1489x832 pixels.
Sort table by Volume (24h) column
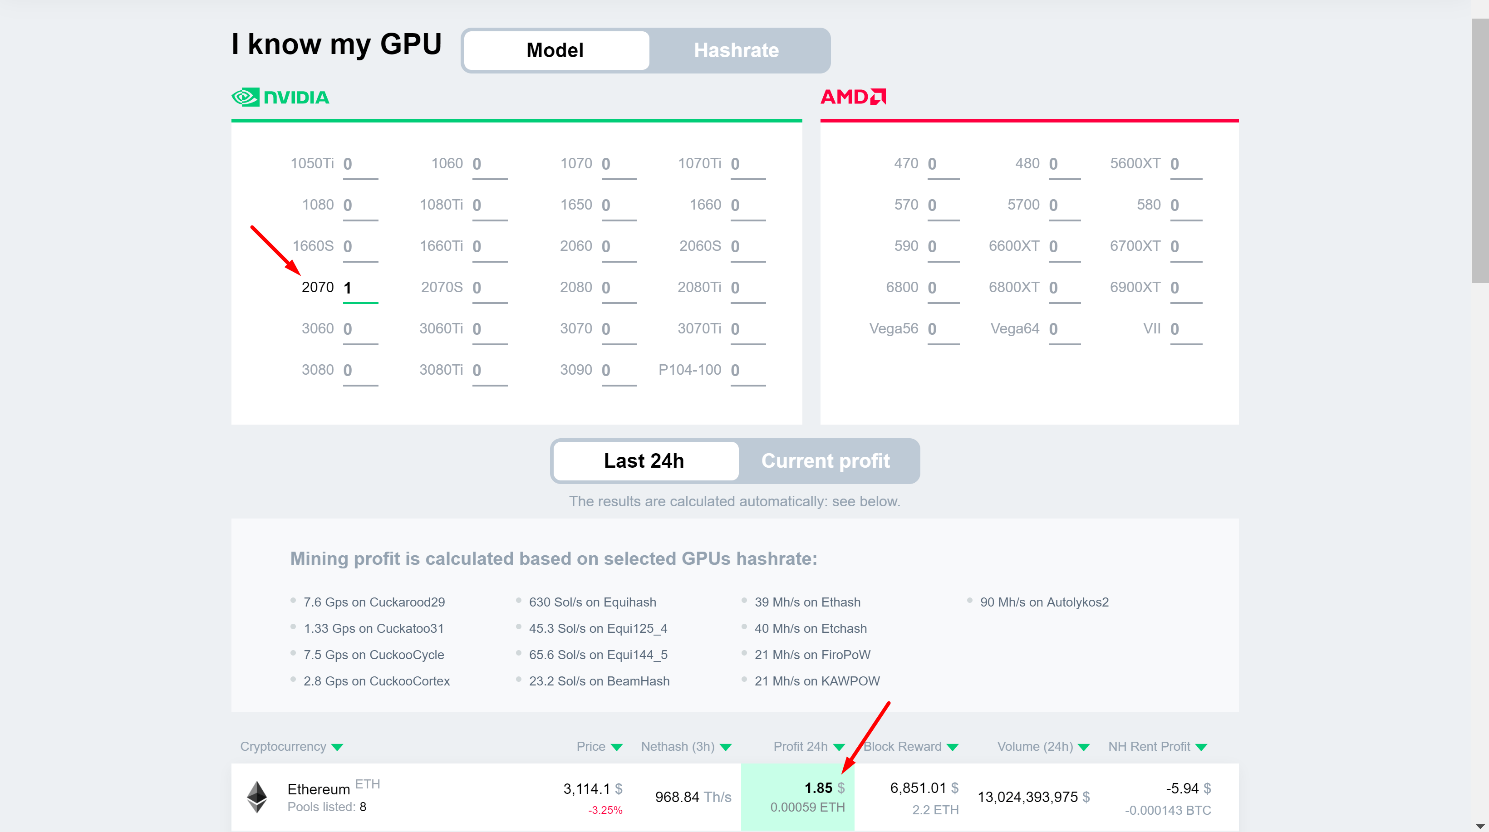(x=1035, y=747)
